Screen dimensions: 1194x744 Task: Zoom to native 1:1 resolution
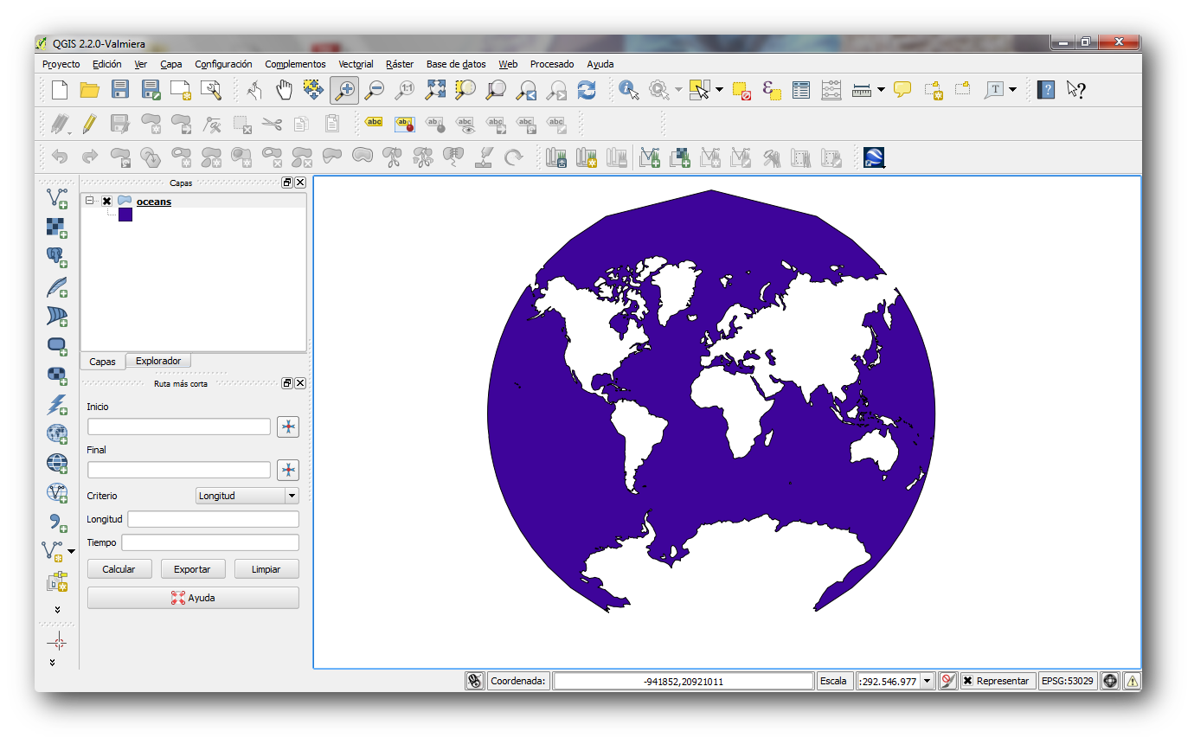point(404,89)
